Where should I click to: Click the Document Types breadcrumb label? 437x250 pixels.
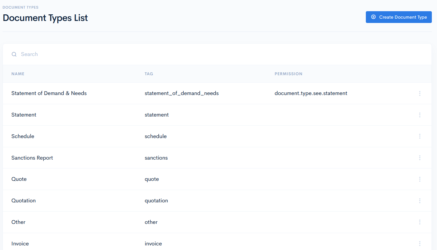point(20,7)
